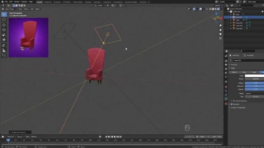Select the Select Box tool
This screenshot has height=148, width=264.
pos(4,14)
